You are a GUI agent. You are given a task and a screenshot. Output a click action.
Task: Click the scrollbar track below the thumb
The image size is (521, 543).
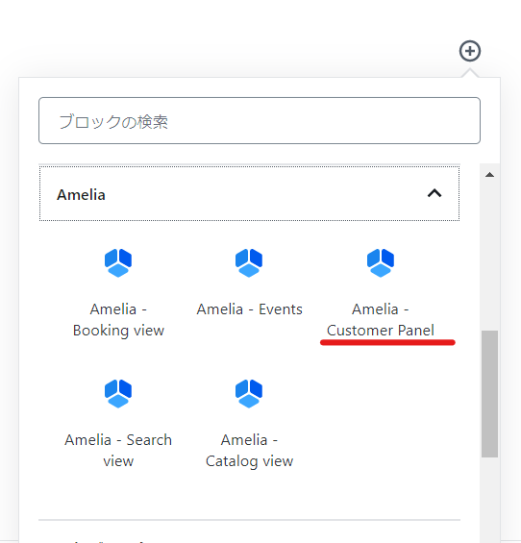(489, 500)
